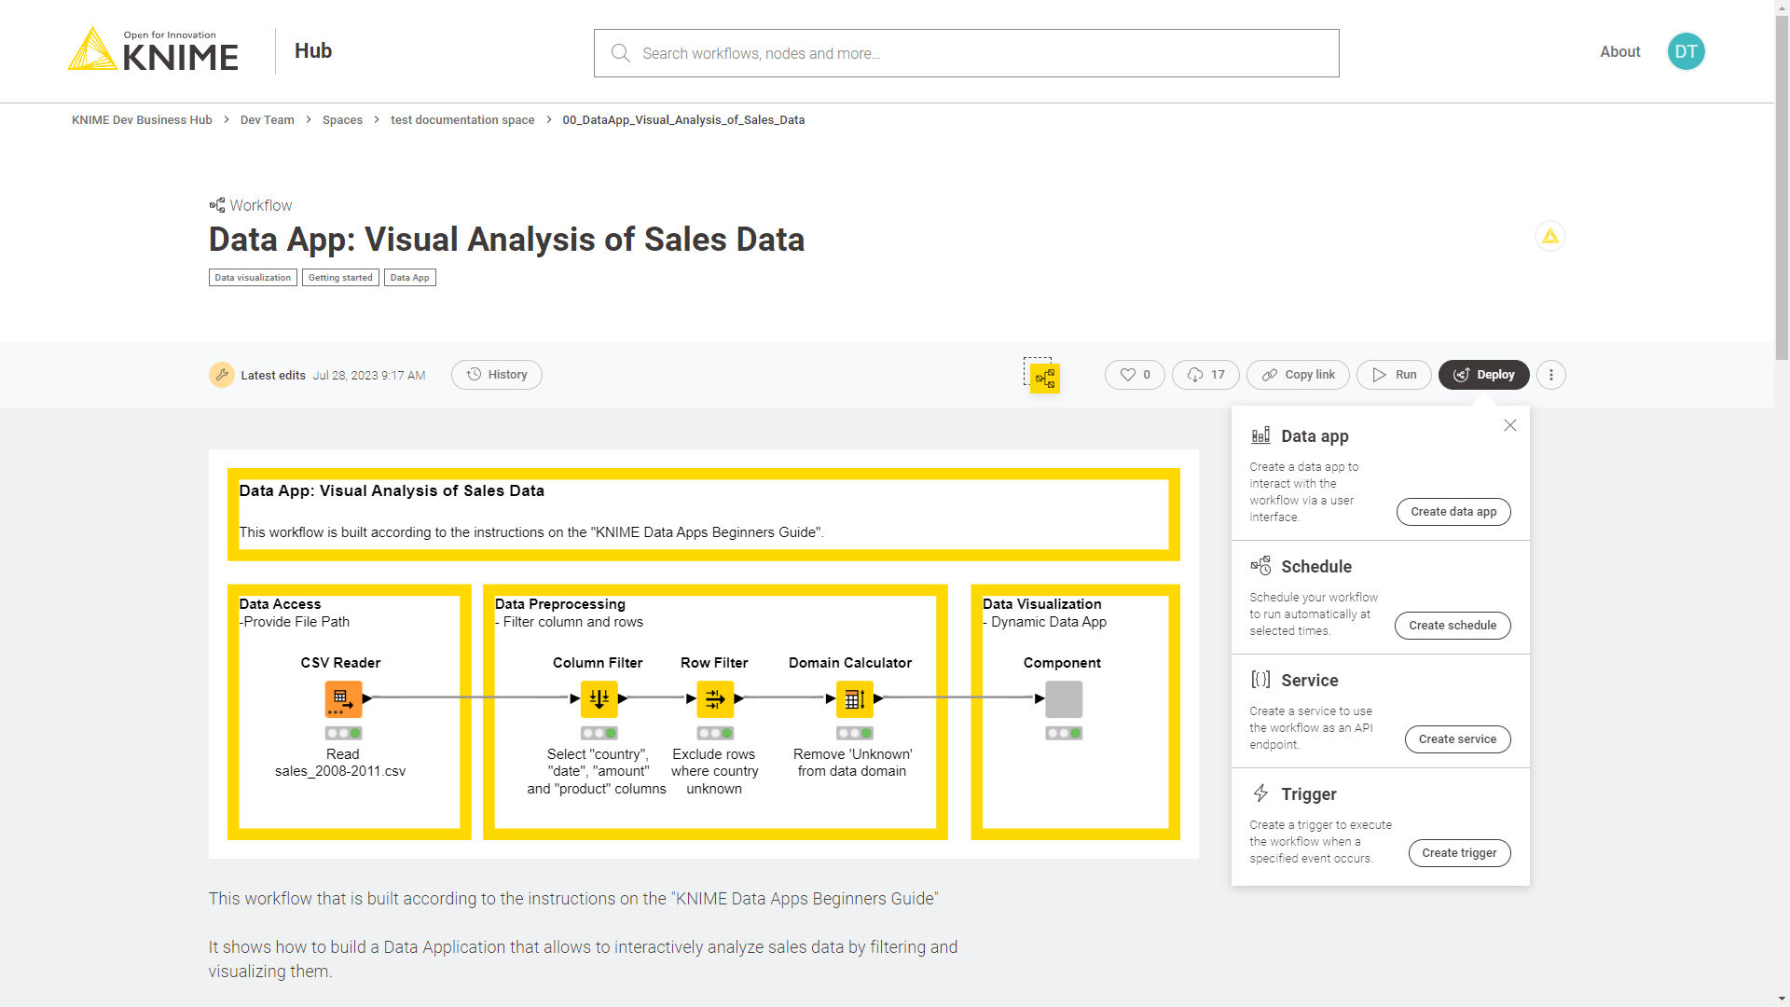Click the Getting started tag label
1790x1007 pixels.
(339, 277)
